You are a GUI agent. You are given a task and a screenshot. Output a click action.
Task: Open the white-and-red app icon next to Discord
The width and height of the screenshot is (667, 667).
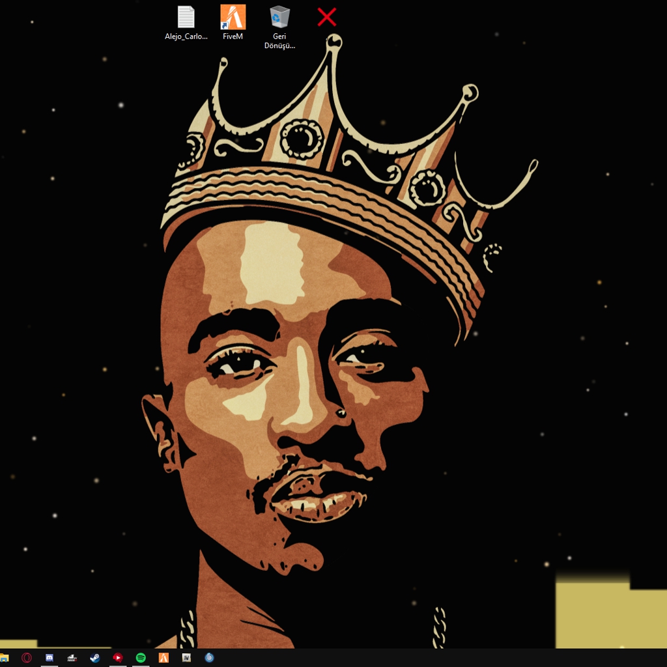tap(72, 658)
